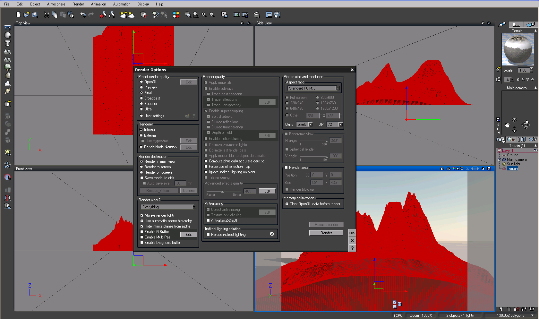Select the camera rotate tool

[526, 125]
